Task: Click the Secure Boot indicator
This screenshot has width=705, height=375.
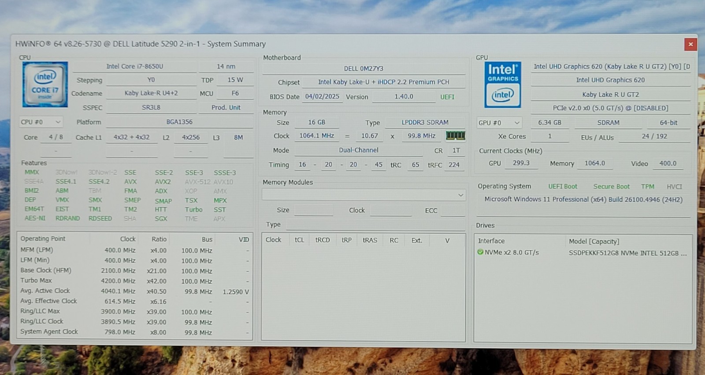Action: pyautogui.click(x=612, y=186)
